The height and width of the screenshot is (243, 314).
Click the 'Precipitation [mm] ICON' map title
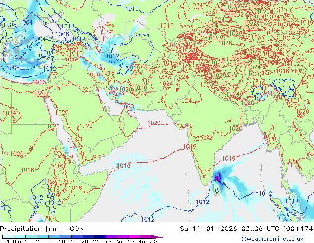click(42, 229)
